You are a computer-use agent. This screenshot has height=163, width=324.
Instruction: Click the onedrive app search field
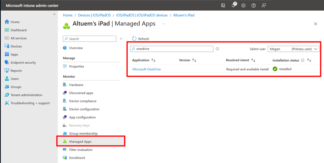tap(172, 49)
